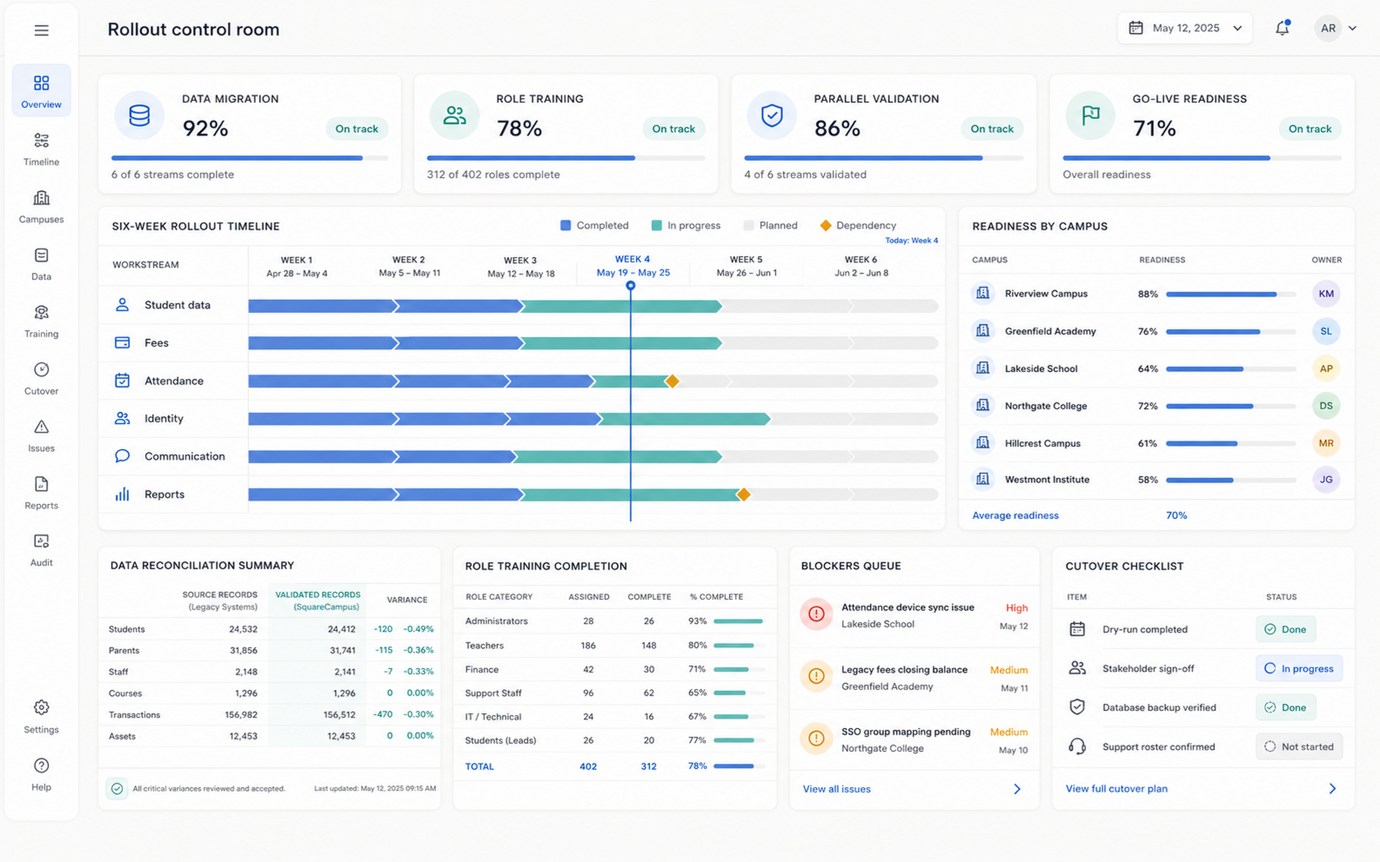Click the Fees workstream card icon
This screenshot has width=1380, height=862.
[122, 343]
